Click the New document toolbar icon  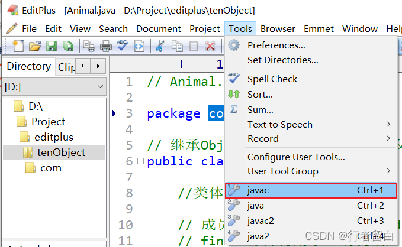point(18,46)
